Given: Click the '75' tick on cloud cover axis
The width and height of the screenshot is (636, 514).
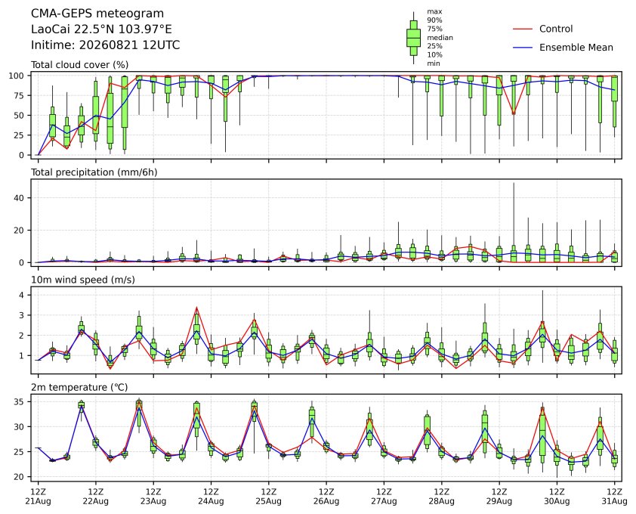Looking at the screenshot, I should tap(20, 95).
